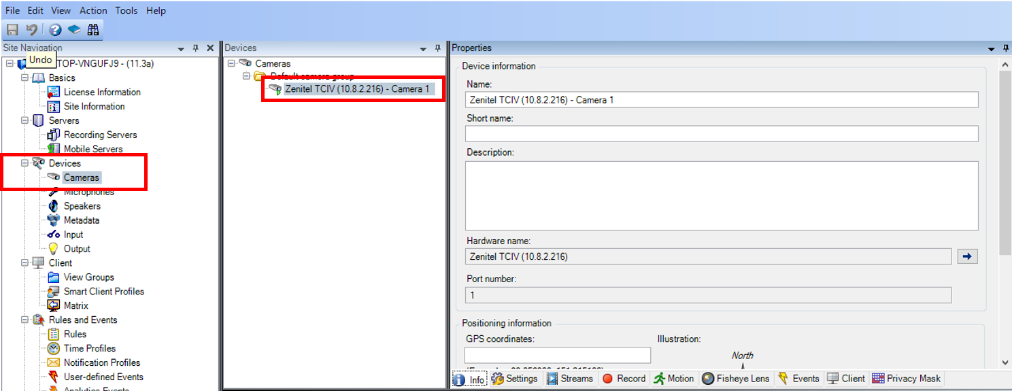Pin the Properties panel
Screen dimensions: 1012x391
point(1006,48)
